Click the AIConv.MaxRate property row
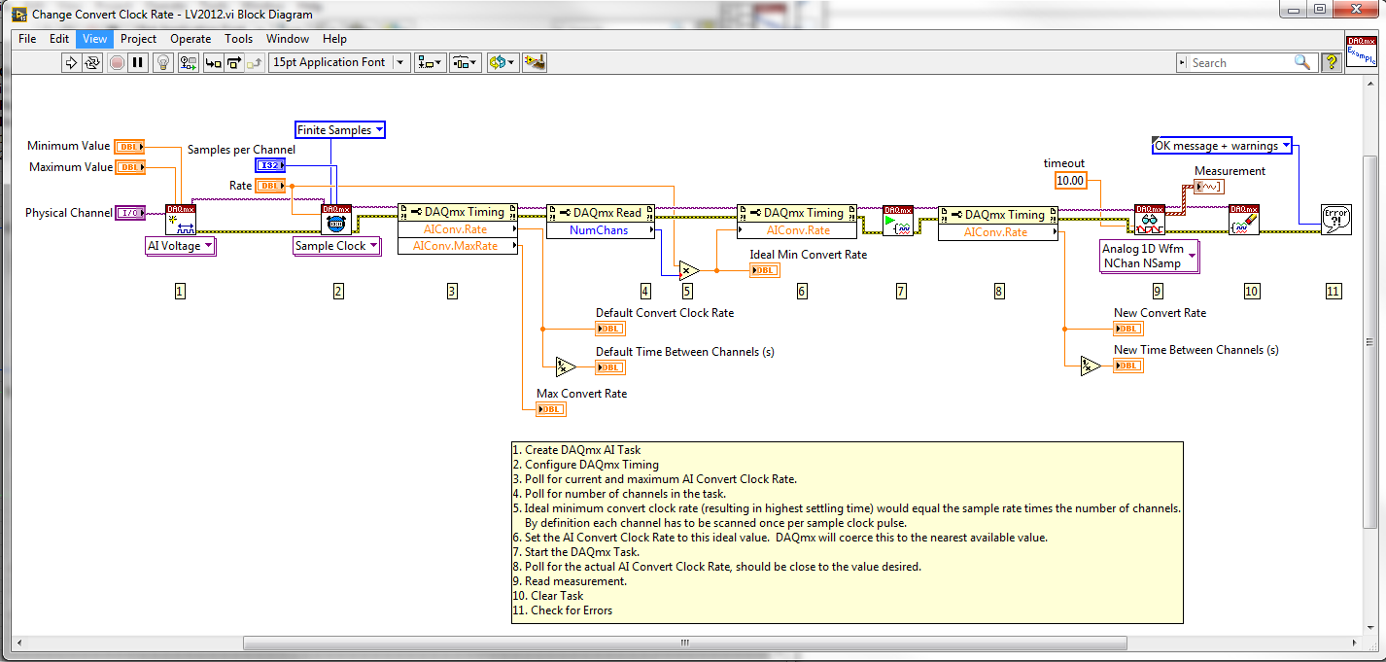 (459, 246)
